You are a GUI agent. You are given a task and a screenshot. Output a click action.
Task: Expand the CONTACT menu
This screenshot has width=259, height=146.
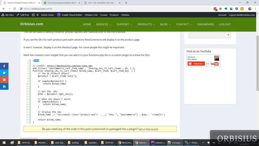tap(184, 24)
